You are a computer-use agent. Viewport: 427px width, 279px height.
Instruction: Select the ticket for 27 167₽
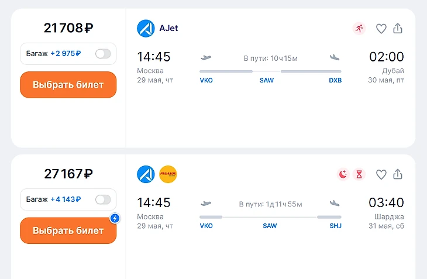coord(68,230)
